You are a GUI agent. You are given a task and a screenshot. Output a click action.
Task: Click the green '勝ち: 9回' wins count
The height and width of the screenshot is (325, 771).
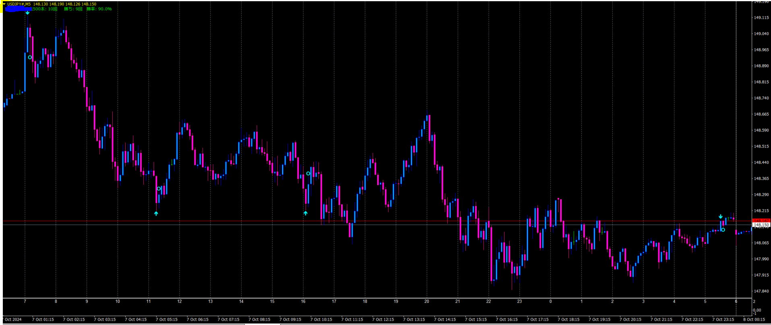73,9
